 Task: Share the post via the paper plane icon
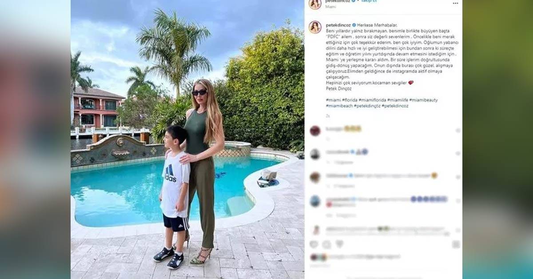point(339,244)
